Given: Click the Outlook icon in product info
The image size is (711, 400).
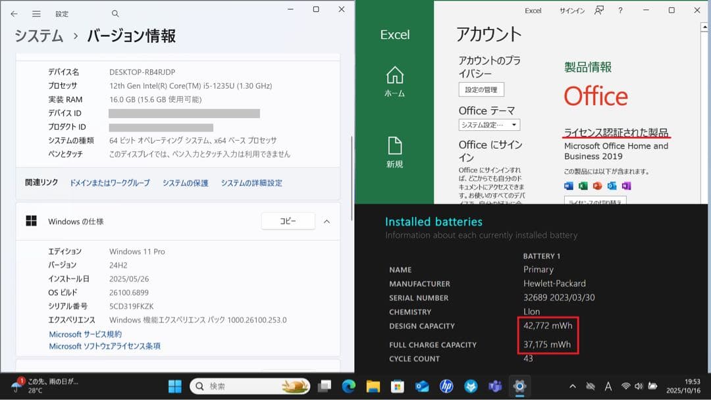Looking at the screenshot, I should pyautogui.click(x=613, y=186).
